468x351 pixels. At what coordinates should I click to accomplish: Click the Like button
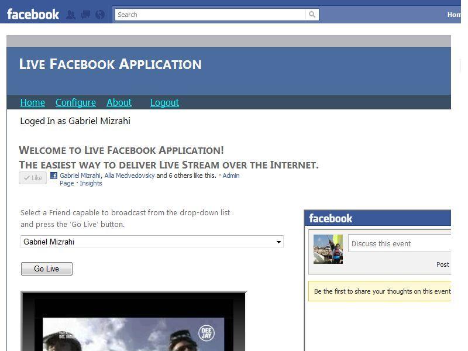(x=33, y=178)
